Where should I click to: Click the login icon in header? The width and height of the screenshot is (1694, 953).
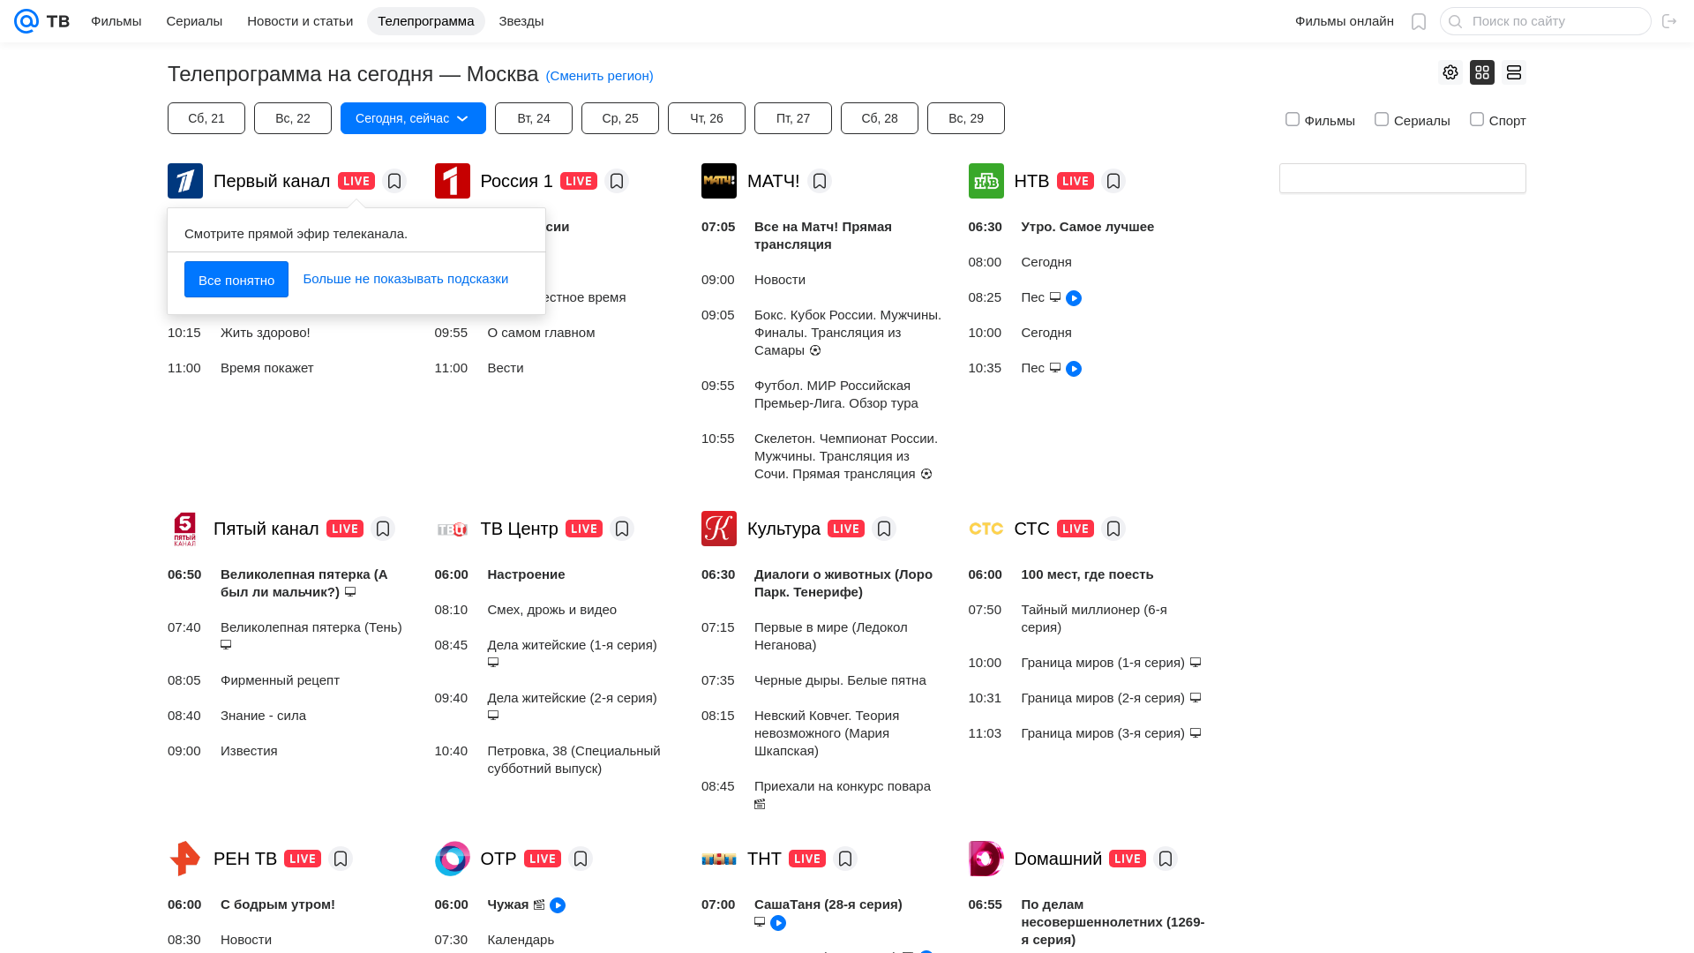(1669, 21)
